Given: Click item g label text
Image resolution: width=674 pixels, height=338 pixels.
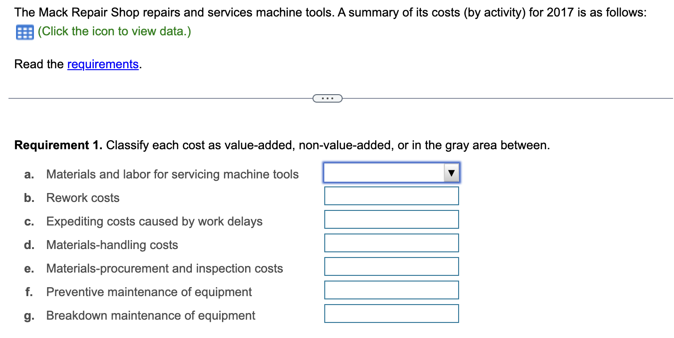Looking at the screenshot, I should (x=28, y=315).
